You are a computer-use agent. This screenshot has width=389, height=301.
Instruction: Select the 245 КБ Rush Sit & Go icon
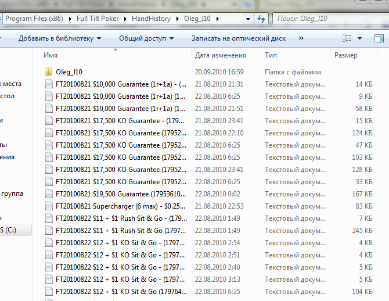[49, 231]
